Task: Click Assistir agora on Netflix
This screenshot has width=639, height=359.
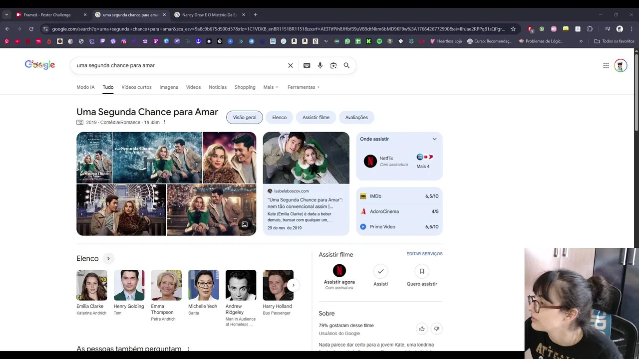Action: (339, 277)
